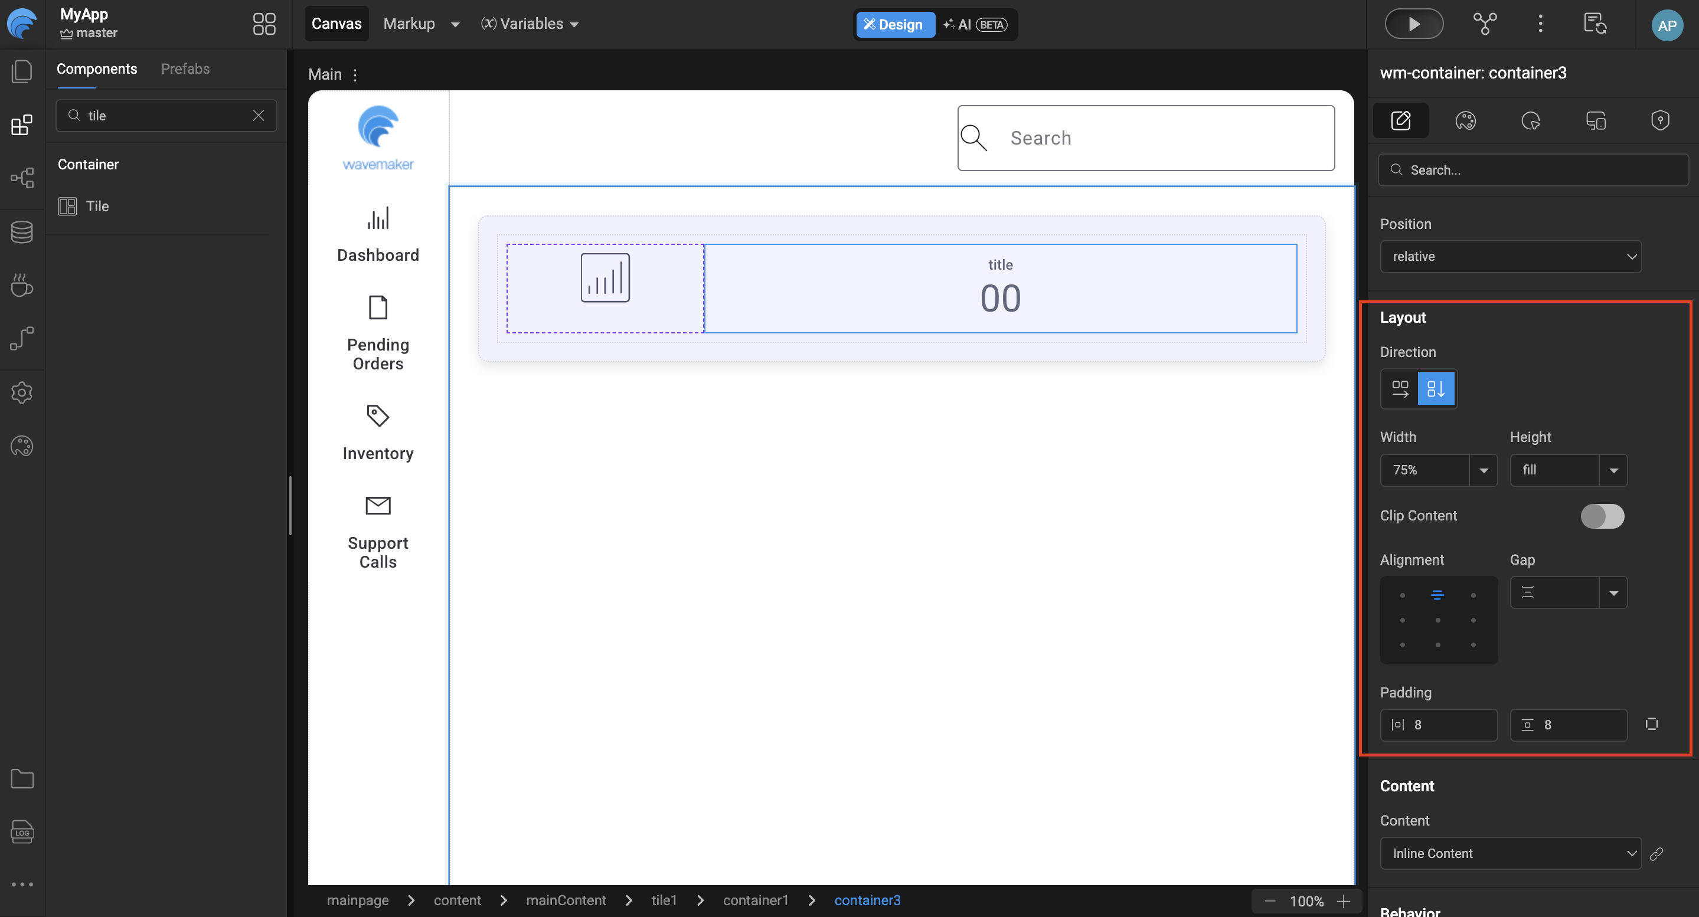Viewport: 1699px width, 917px height.
Task: Open the Styles tab in the properties panel
Action: 1466,120
